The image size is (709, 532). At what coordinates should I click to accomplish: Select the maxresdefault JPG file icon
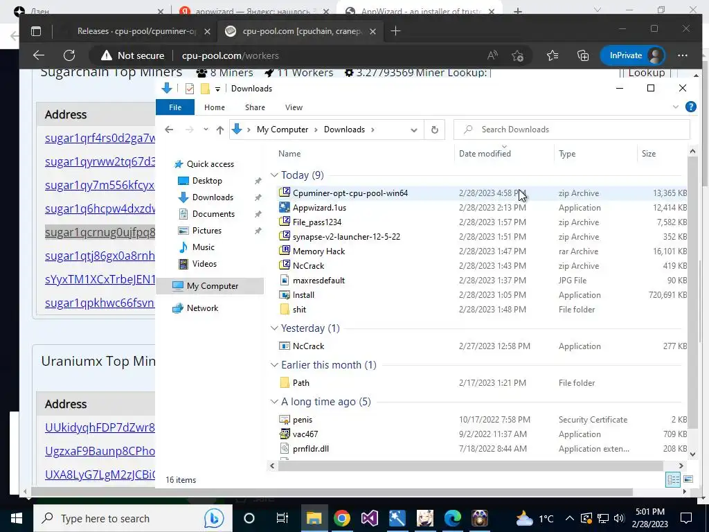pyautogui.click(x=285, y=280)
